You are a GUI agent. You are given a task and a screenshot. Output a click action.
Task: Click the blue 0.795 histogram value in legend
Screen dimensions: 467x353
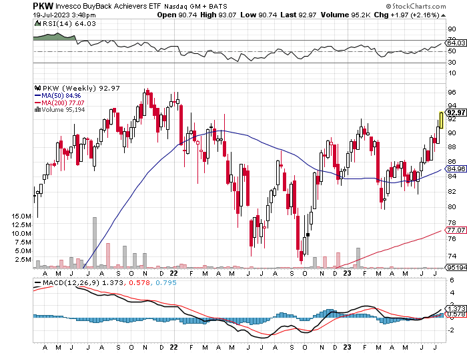[x=165, y=282]
